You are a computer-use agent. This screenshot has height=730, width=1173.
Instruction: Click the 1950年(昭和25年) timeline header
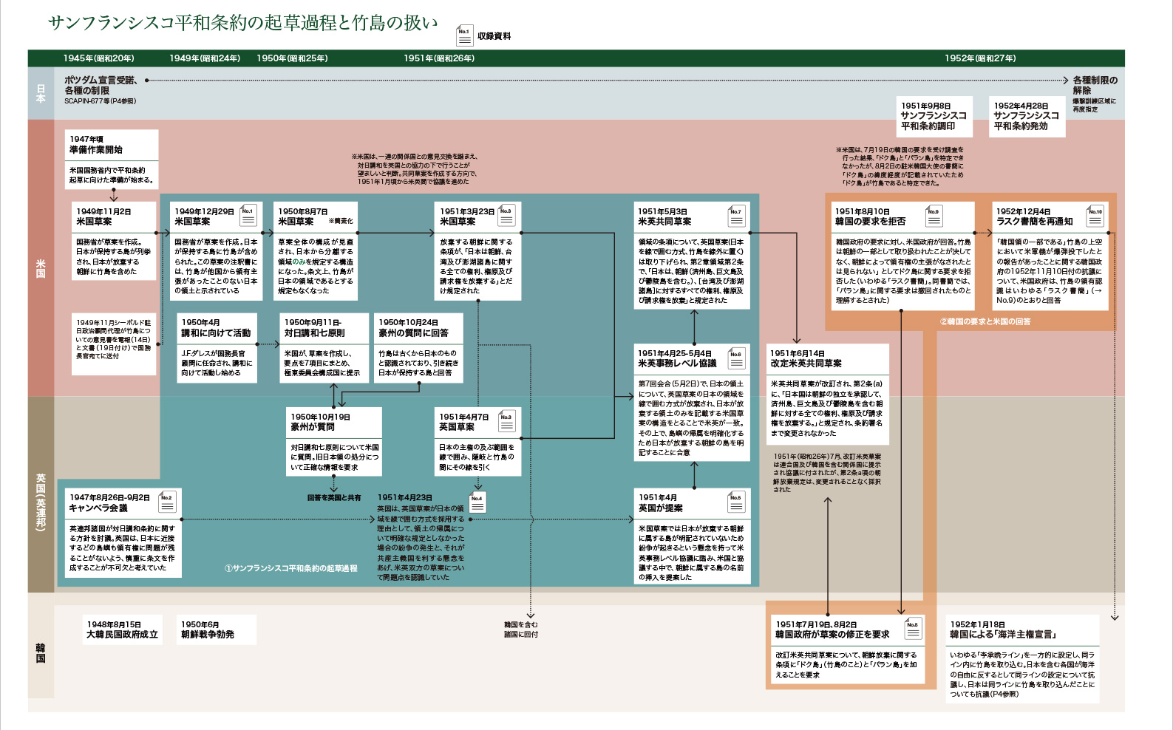292,58
